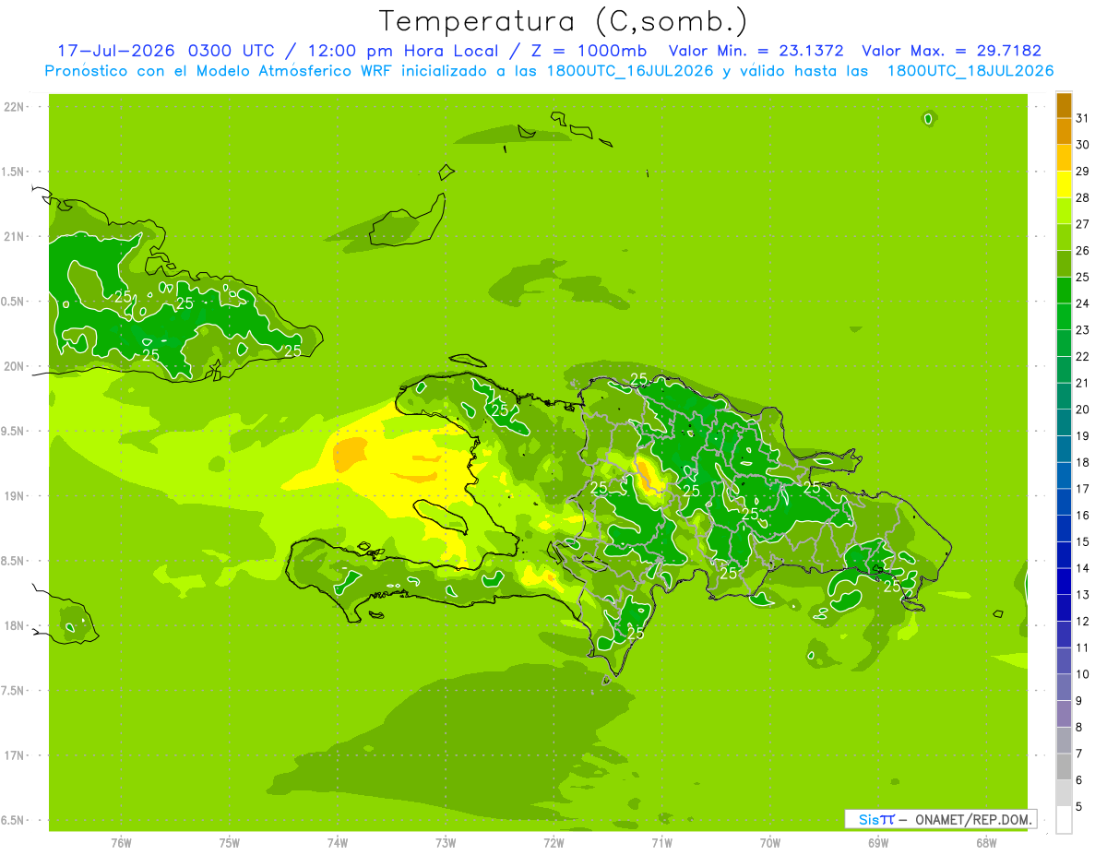The width and height of the screenshot is (1107, 855).
Task: Click legend swatch between 25 and 26
Action: pyautogui.click(x=1064, y=264)
